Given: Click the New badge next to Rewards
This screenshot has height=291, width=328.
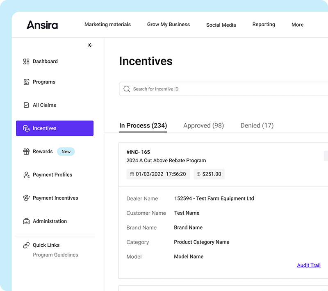Looking at the screenshot, I should (x=66, y=151).
